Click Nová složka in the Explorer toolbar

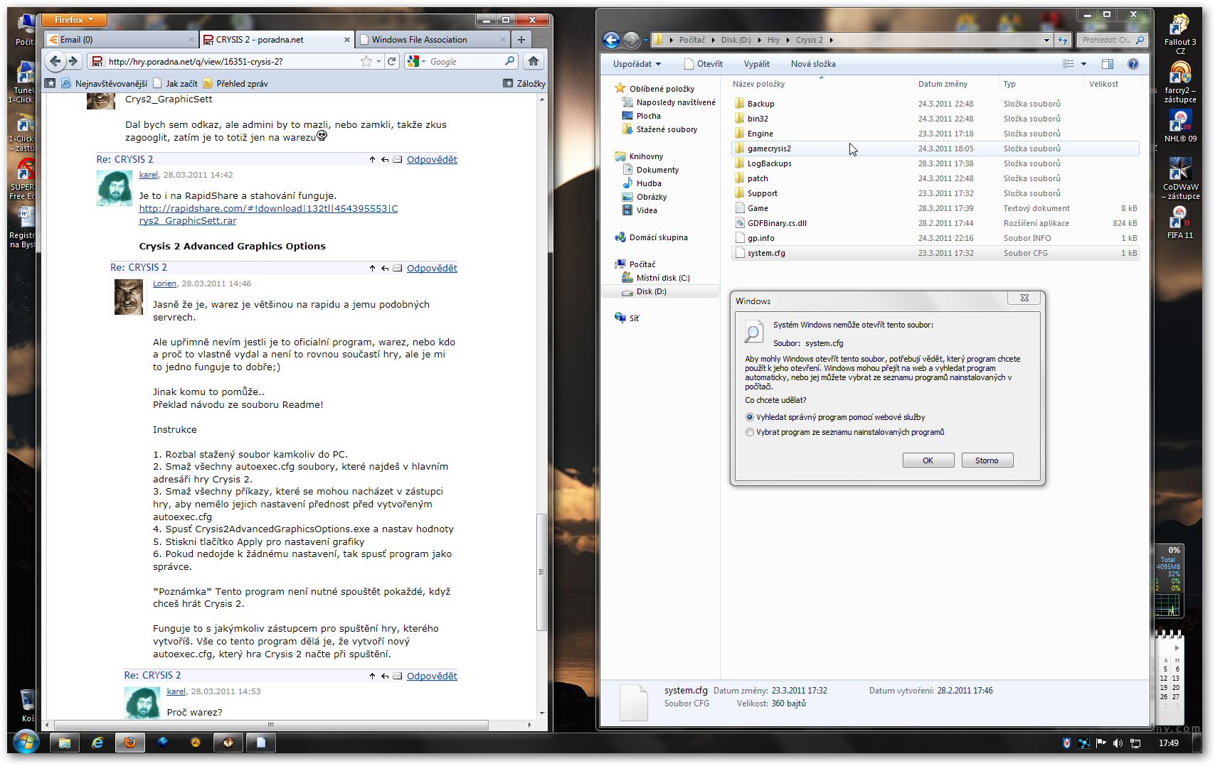pos(813,64)
